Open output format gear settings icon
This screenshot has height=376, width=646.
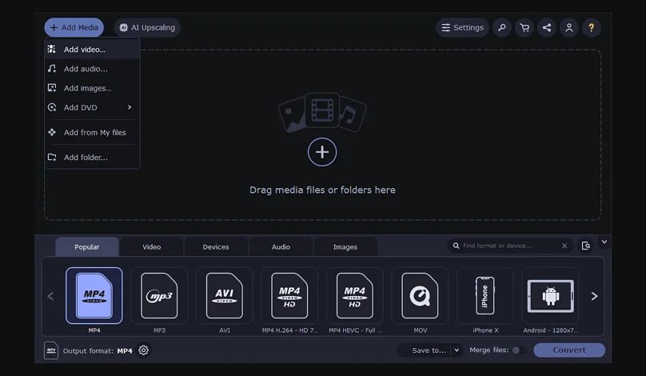coord(144,350)
